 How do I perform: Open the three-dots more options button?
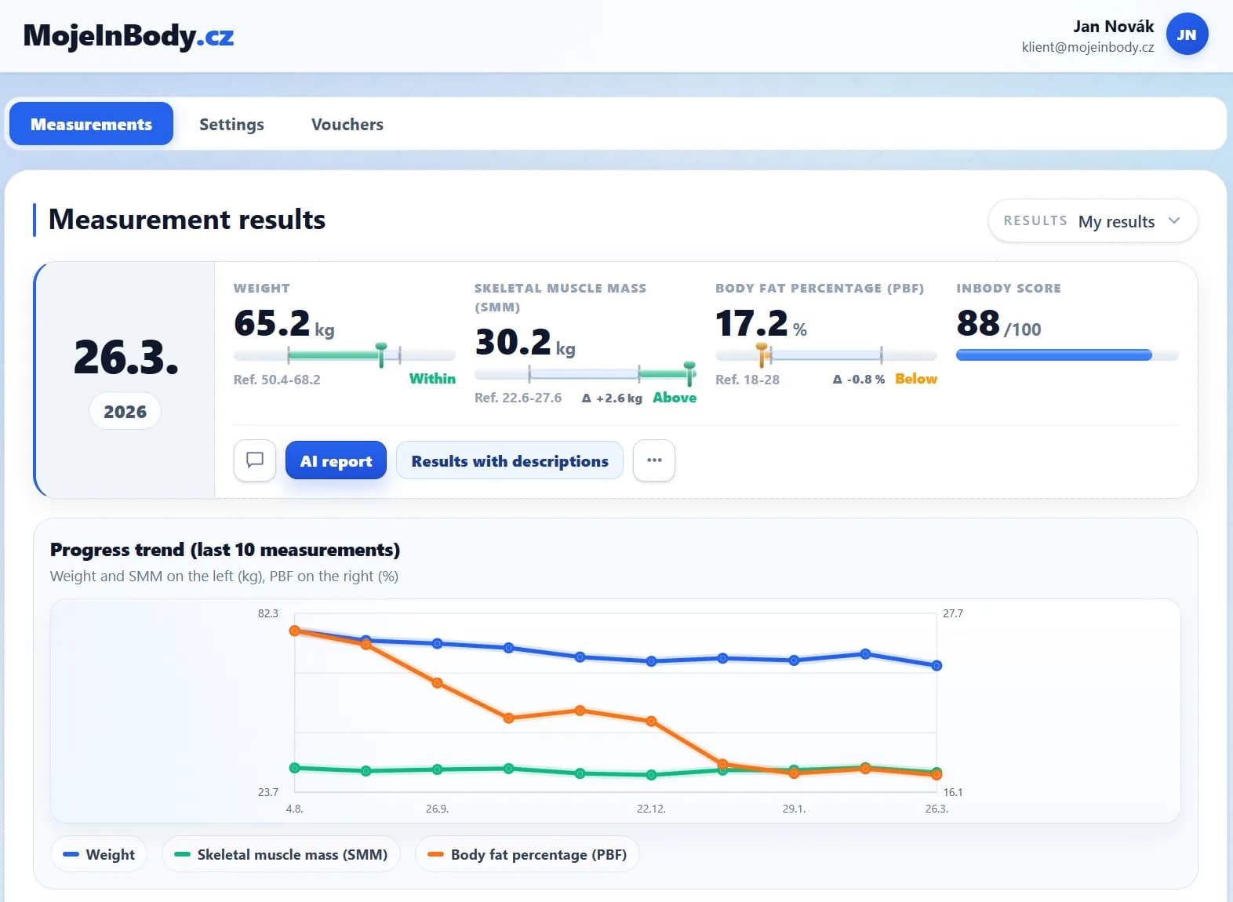point(654,460)
